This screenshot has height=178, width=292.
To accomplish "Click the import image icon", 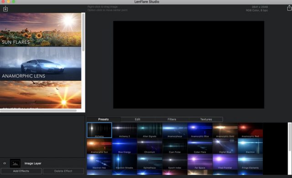I will 5,9.
